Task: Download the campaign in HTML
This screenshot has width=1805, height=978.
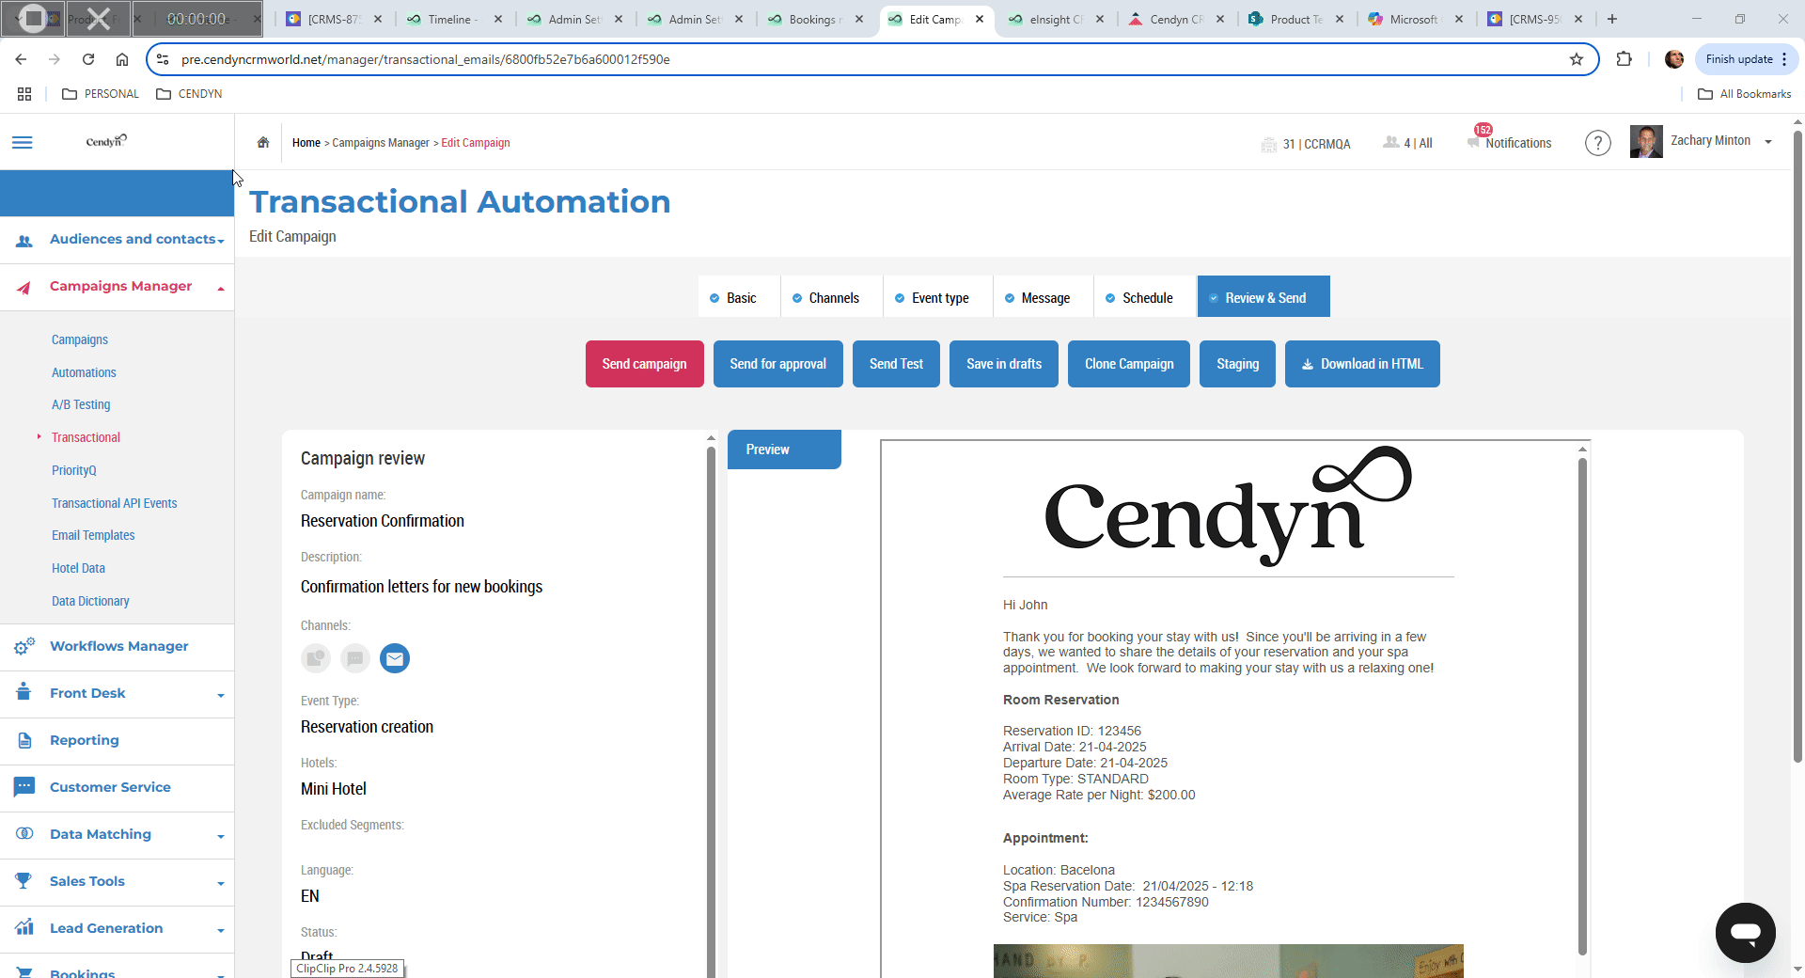Action: pyautogui.click(x=1362, y=364)
